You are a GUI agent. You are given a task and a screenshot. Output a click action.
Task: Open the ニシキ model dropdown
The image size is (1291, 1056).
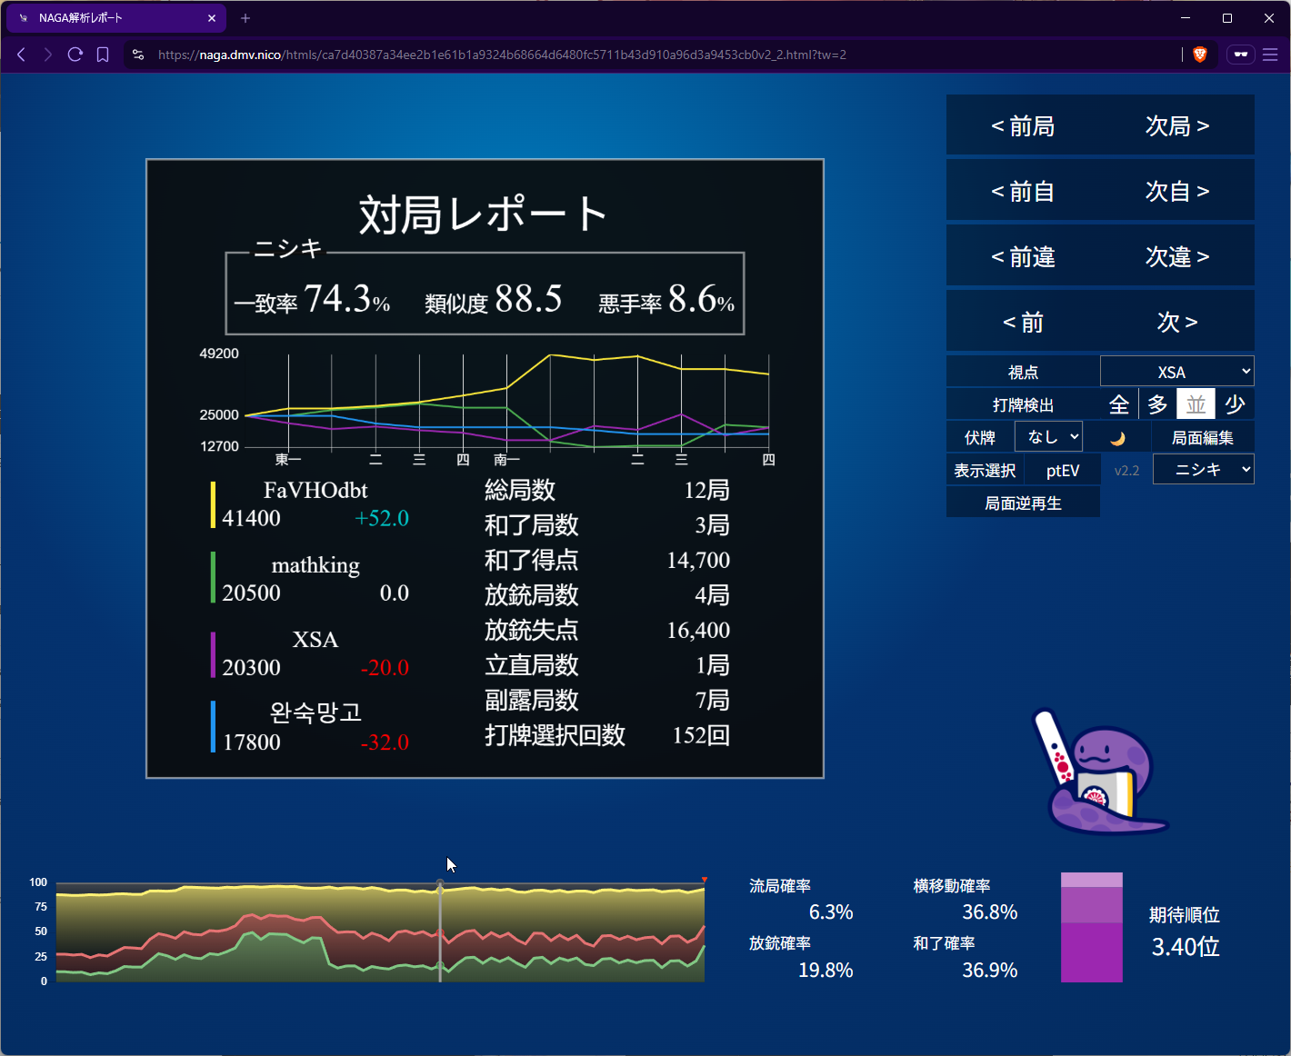1203,470
